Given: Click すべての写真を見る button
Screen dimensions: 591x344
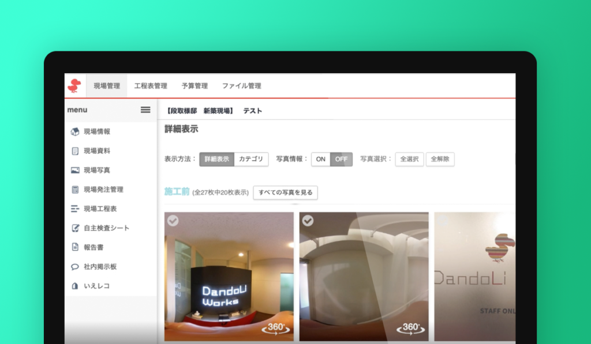Looking at the screenshot, I should [285, 192].
